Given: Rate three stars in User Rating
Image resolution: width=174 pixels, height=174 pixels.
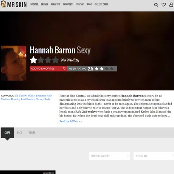Looking at the screenshot, I should (107, 68).
